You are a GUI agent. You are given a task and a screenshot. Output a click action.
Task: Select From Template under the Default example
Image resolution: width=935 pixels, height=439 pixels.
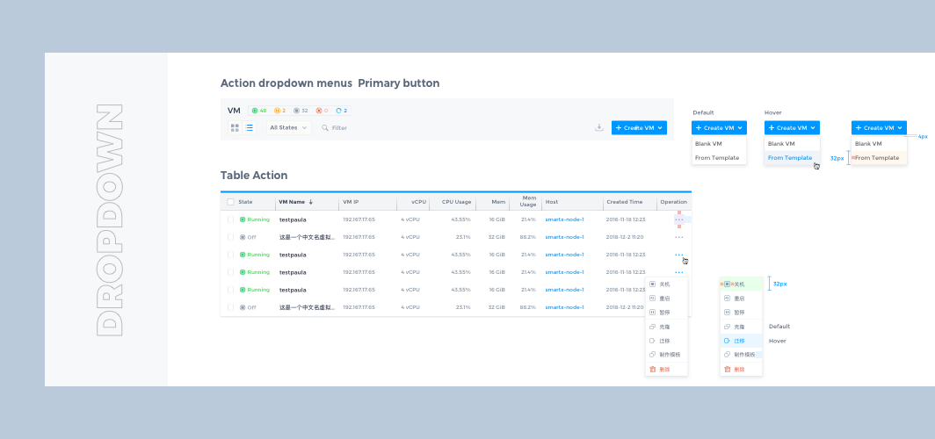719,158
